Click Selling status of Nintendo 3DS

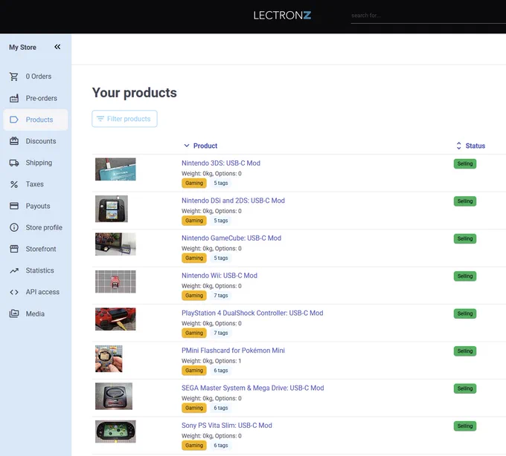(x=464, y=163)
